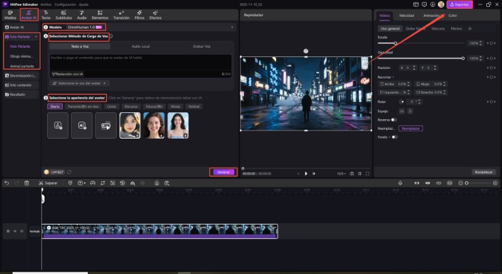Open the Efectos tool in top toolbar
Image resolution: width=502 pixels, height=274 pixels.
155,15
